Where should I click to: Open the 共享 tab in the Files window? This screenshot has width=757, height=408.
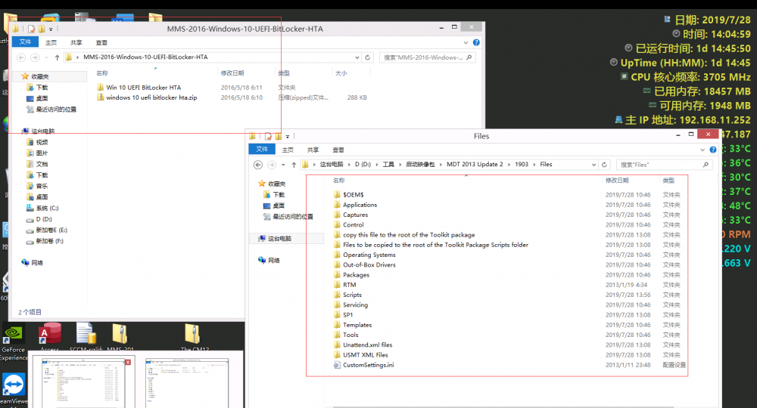tap(313, 150)
